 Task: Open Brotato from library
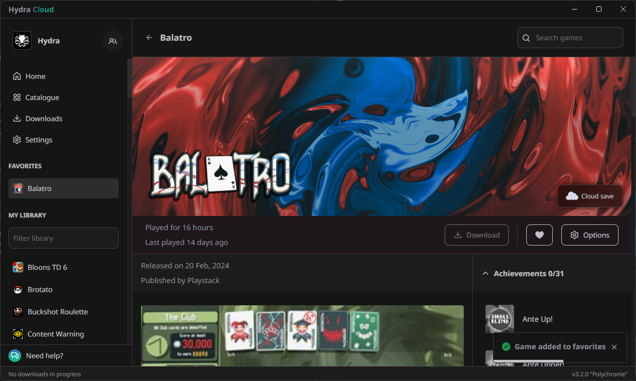tap(64, 289)
